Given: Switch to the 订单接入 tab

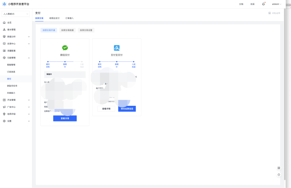Looking at the screenshot, I should 69,18.
